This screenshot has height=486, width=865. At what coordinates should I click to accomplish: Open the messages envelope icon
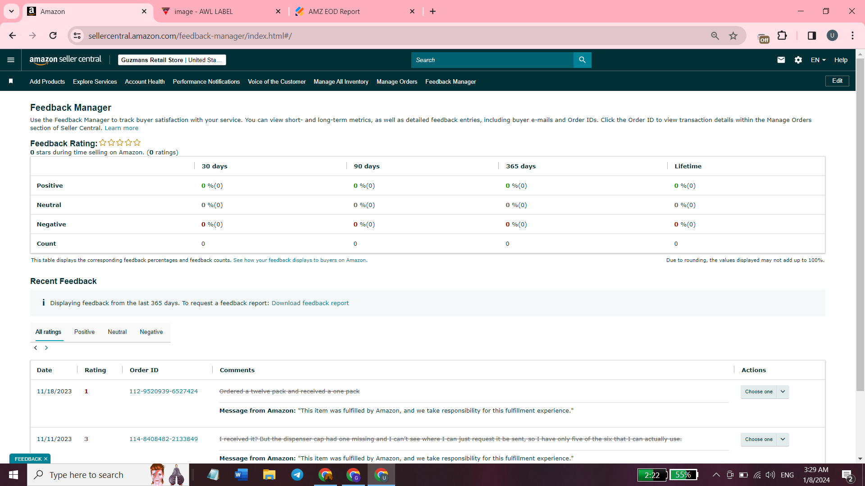pyautogui.click(x=781, y=60)
